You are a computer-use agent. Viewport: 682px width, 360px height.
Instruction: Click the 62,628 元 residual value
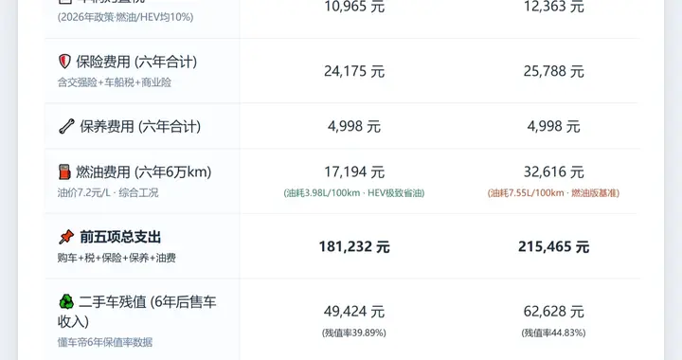(553, 312)
